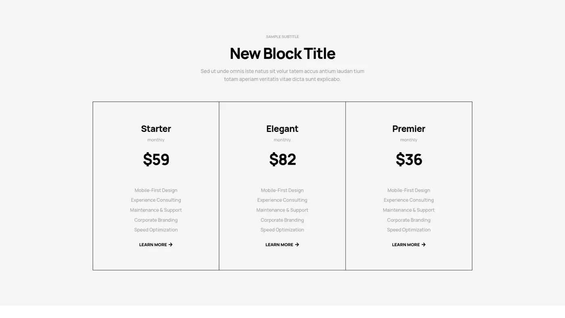Click the SAMPLE SUBTITLE label

coord(282,36)
